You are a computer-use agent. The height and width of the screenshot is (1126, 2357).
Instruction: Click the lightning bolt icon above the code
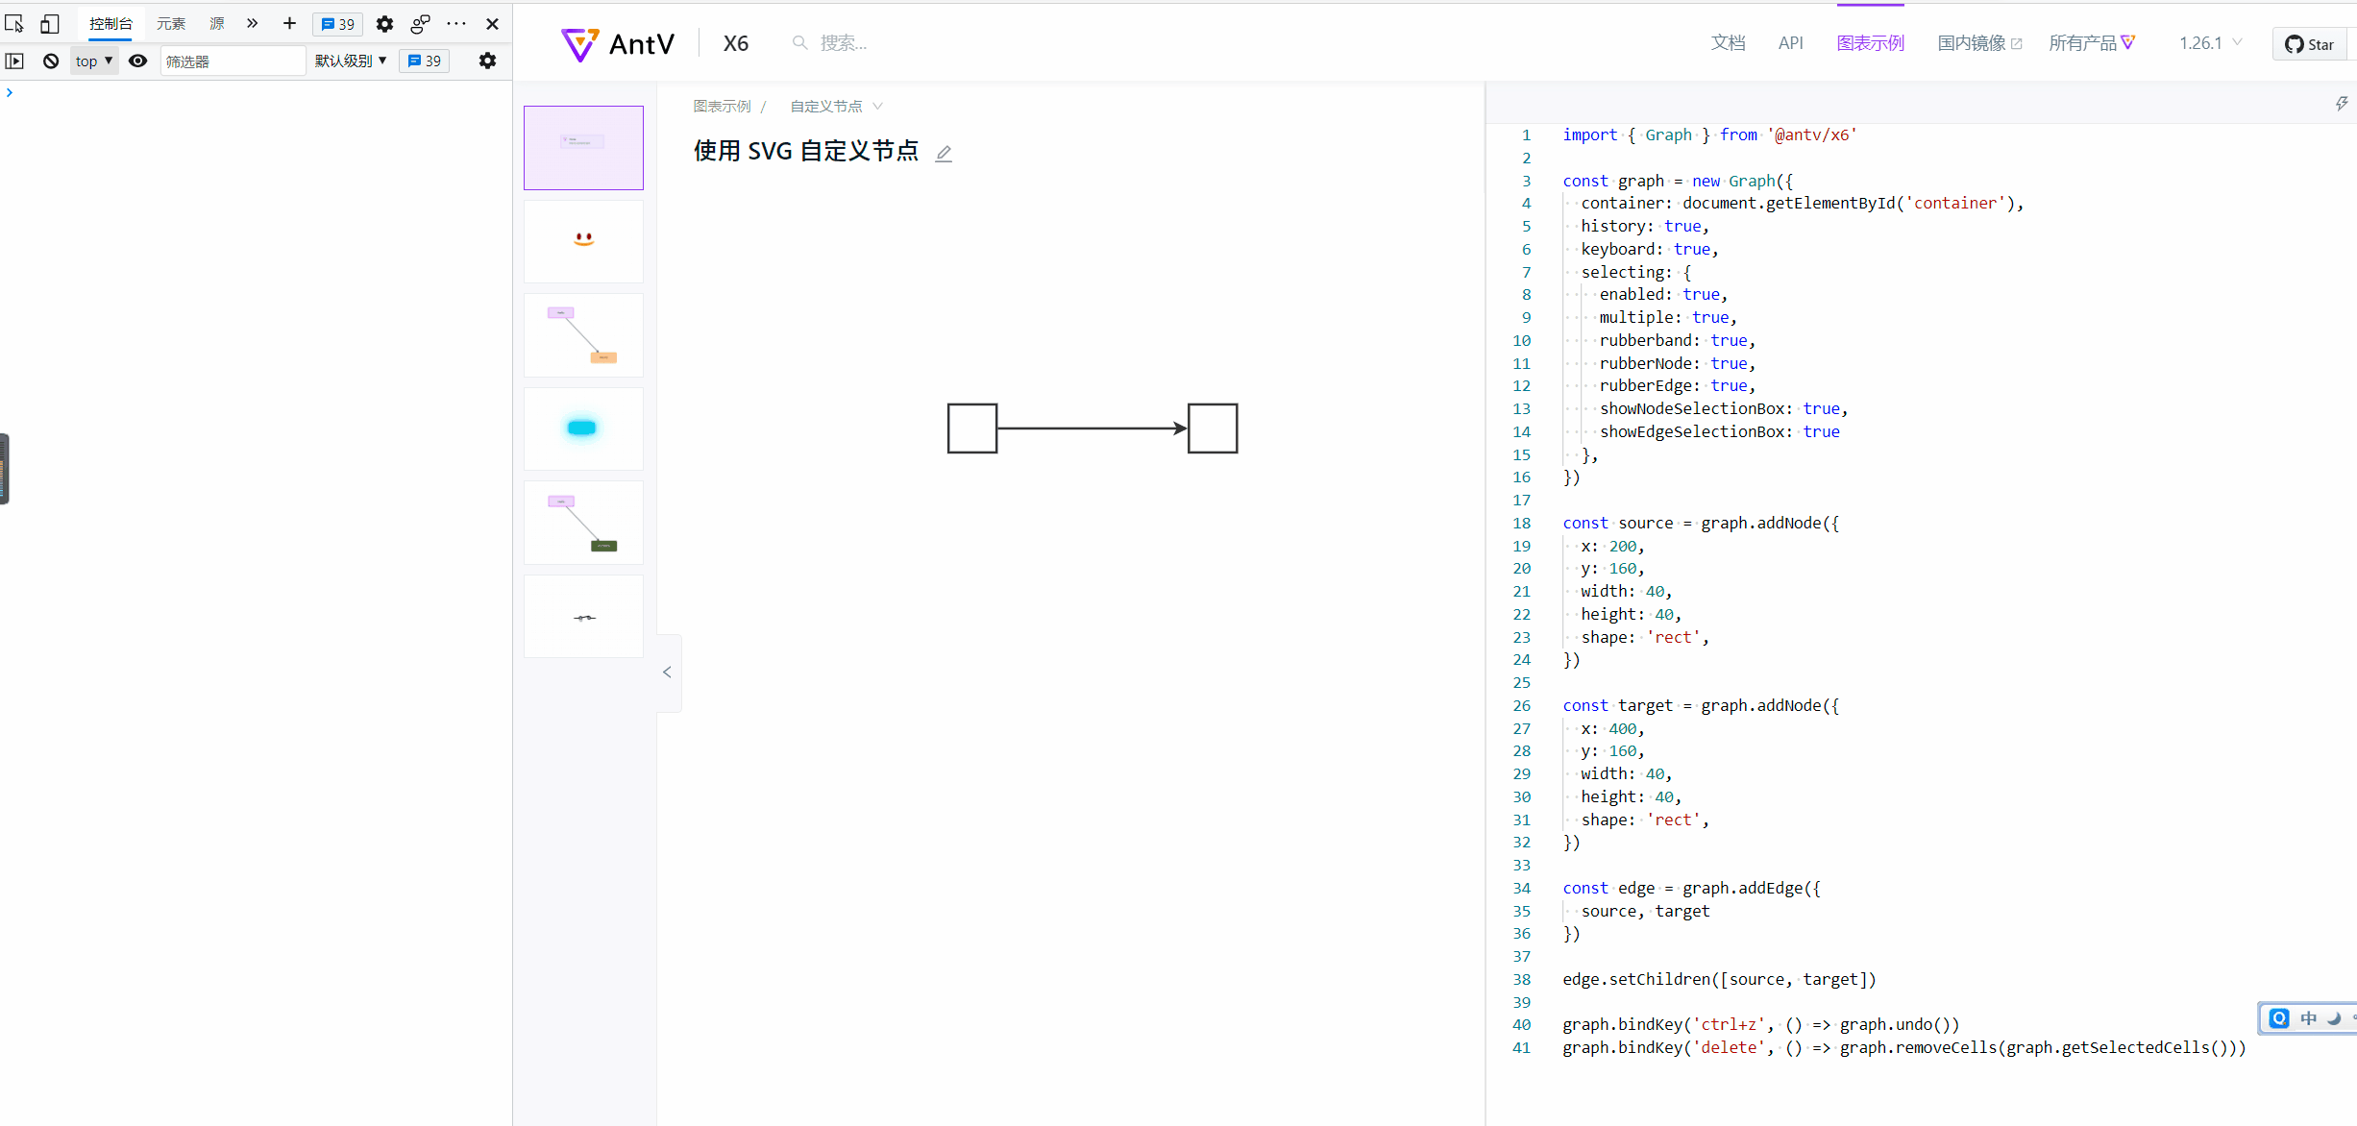[2341, 103]
